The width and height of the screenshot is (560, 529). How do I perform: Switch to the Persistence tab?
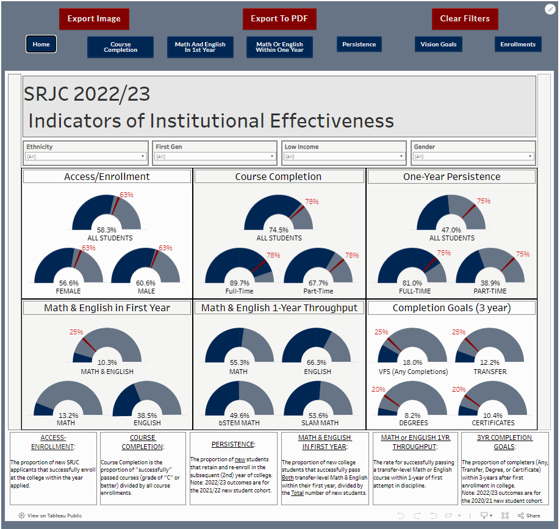tap(361, 44)
